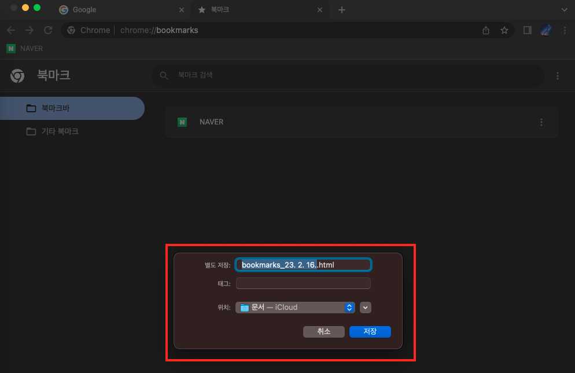Close the 북마크 tab
The width and height of the screenshot is (575, 373).
(x=320, y=10)
